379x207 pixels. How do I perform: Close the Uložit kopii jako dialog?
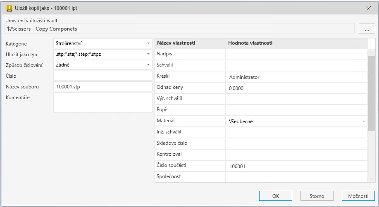pyautogui.click(x=369, y=8)
